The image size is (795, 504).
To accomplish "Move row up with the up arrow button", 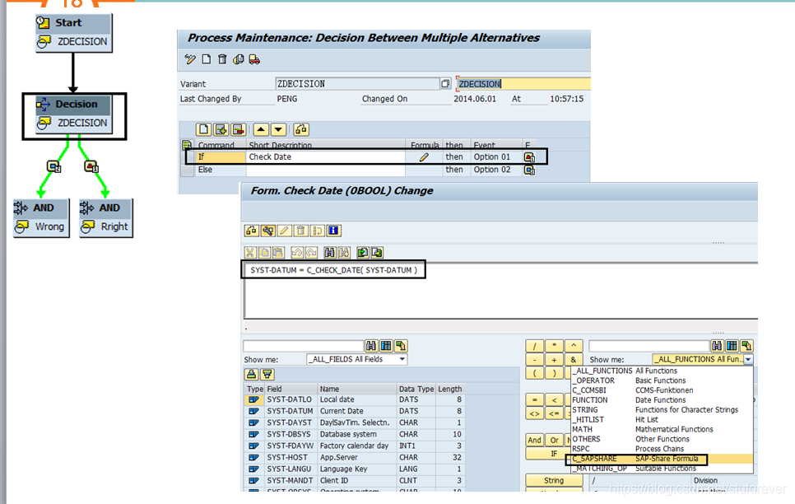I will [261, 129].
